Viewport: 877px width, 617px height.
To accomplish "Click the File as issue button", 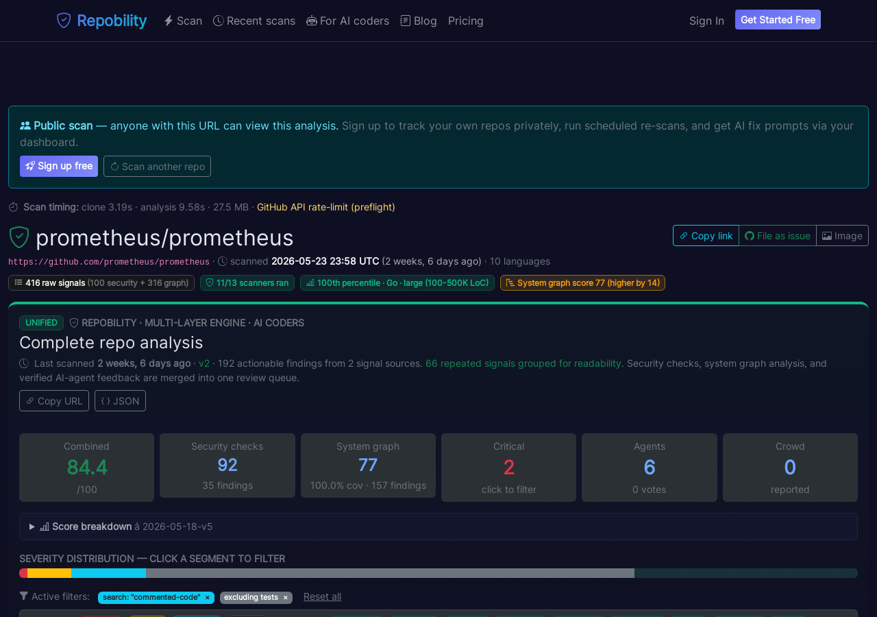I will click(778, 235).
